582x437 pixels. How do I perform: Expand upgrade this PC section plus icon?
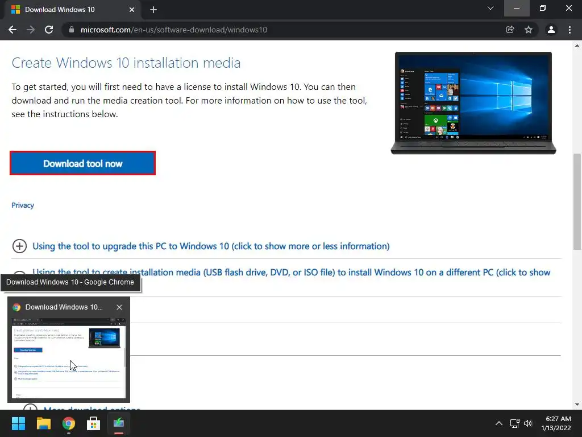(20, 246)
